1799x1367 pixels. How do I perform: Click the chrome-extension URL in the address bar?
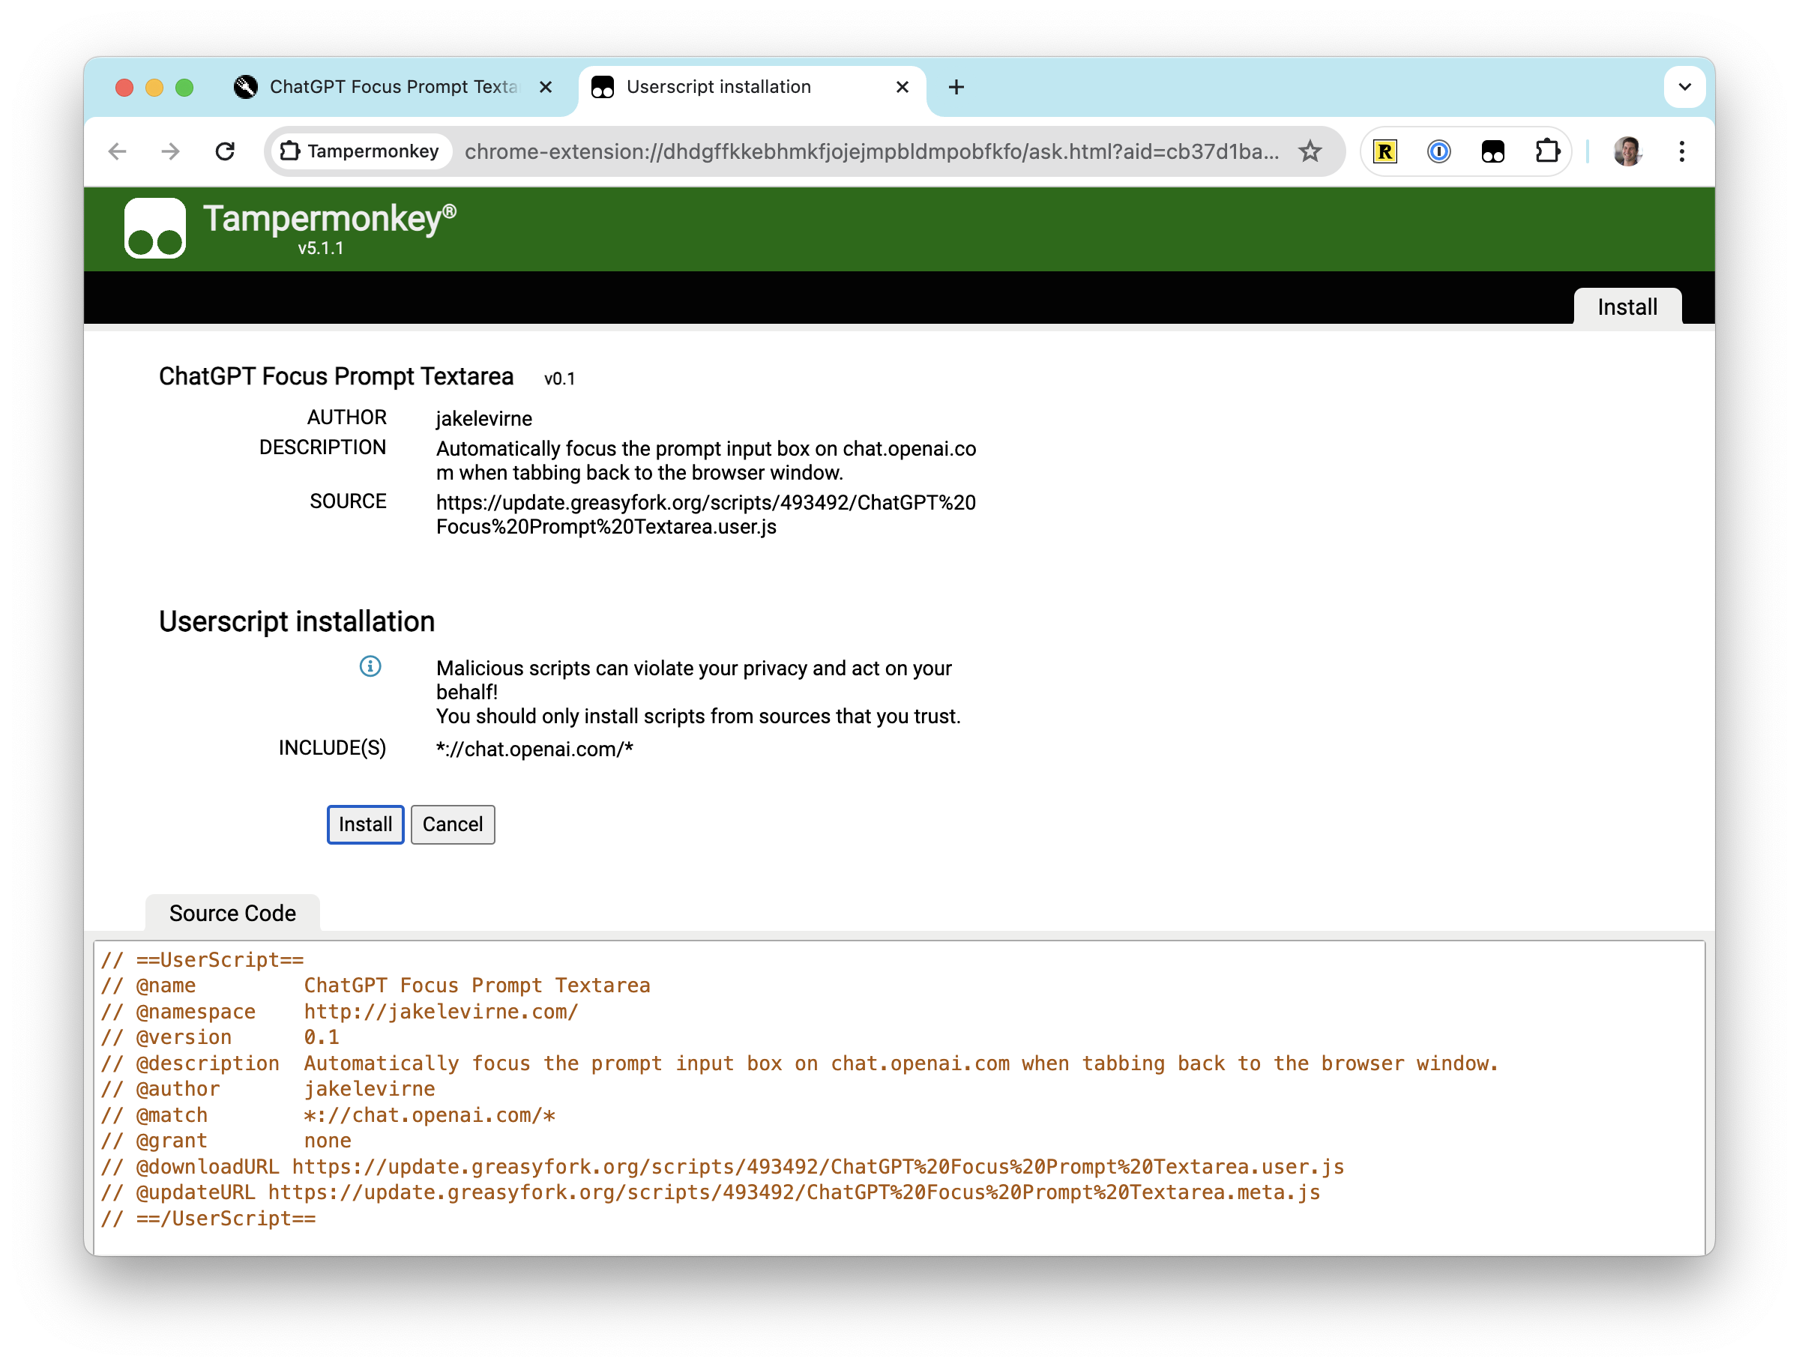870,151
